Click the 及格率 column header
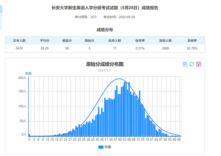 (192, 41)
